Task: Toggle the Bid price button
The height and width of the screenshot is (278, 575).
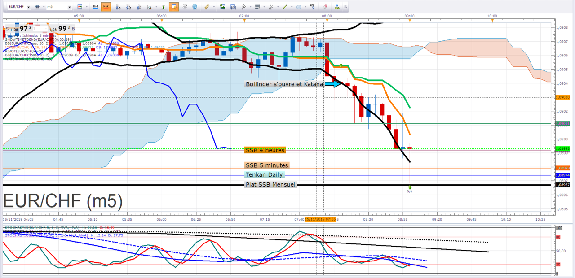Action: pos(96,7)
